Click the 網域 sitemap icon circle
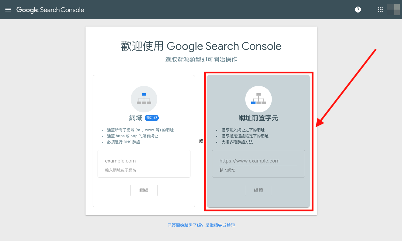This screenshot has width=402, height=241. tap(144, 99)
